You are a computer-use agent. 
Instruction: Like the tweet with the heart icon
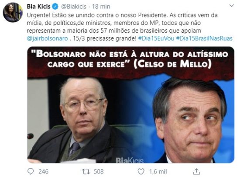pyautogui.click(x=141, y=171)
